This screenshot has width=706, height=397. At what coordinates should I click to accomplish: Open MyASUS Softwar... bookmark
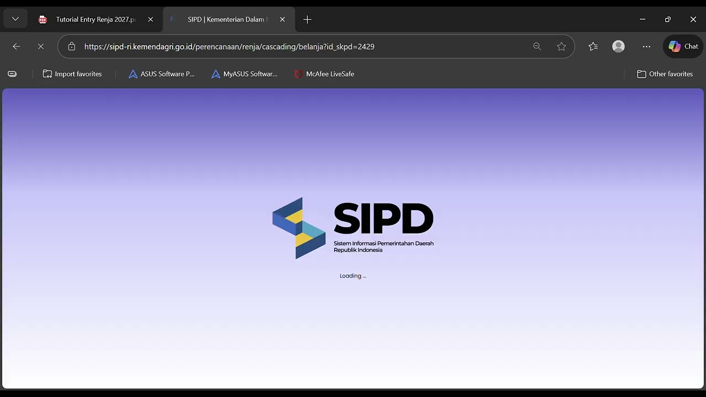(x=244, y=74)
